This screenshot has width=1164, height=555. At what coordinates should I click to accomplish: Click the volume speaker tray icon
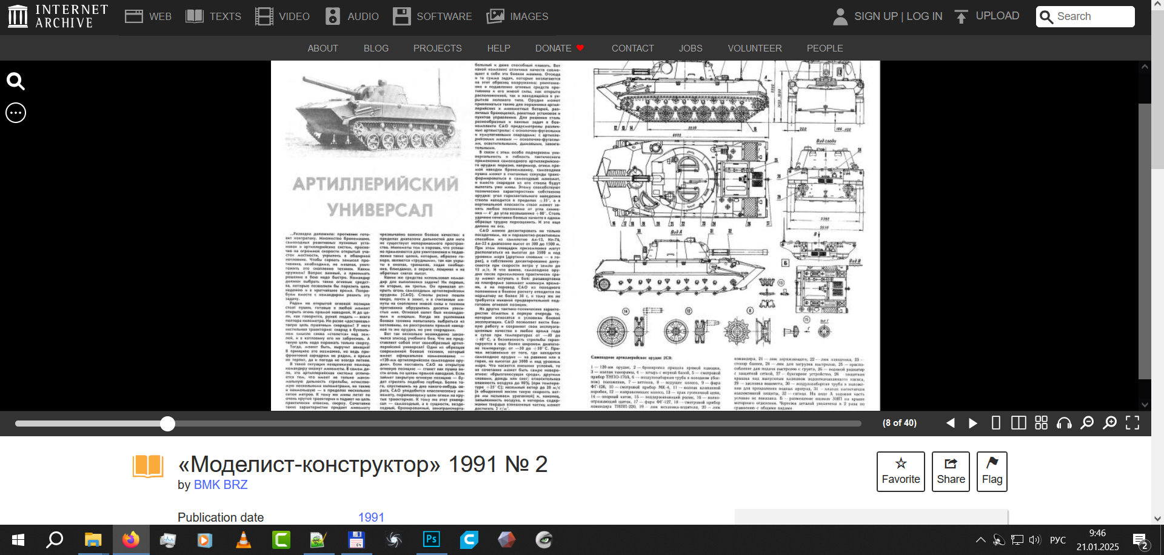pyautogui.click(x=1035, y=540)
